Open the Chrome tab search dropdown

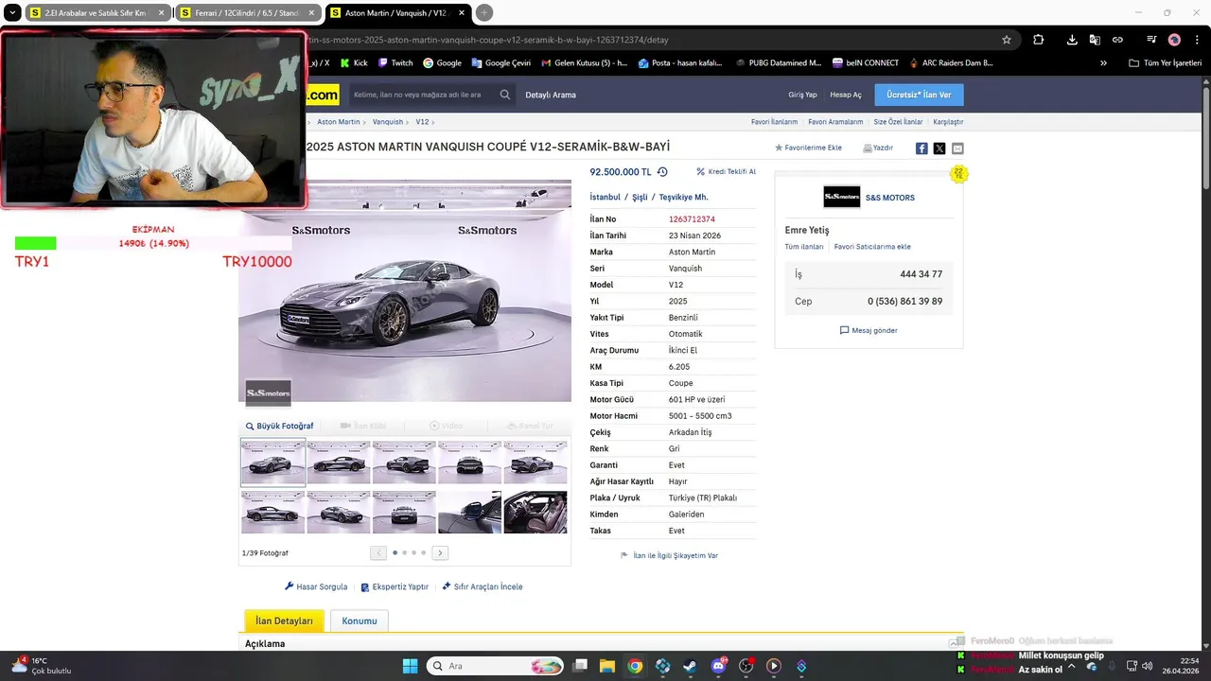[12, 13]
